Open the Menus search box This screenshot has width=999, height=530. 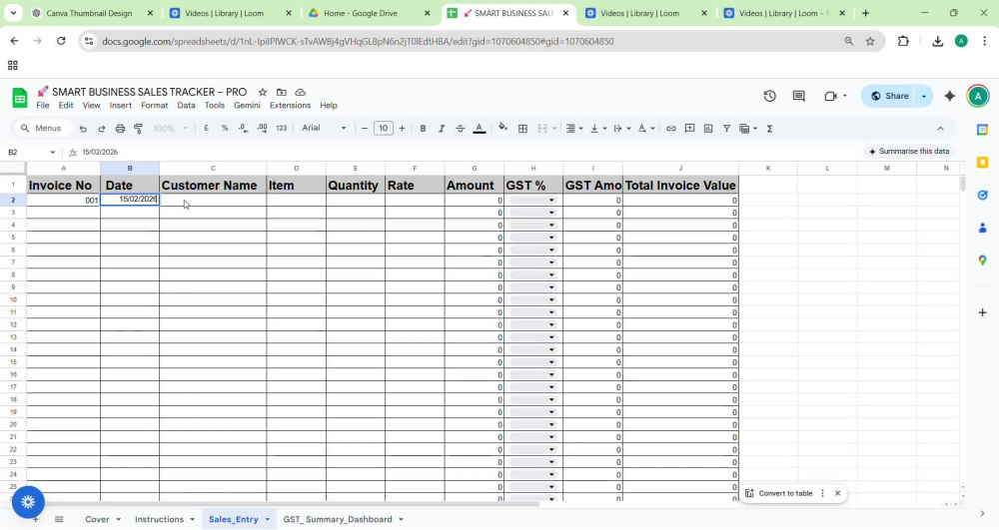click(x=41, y=128)
